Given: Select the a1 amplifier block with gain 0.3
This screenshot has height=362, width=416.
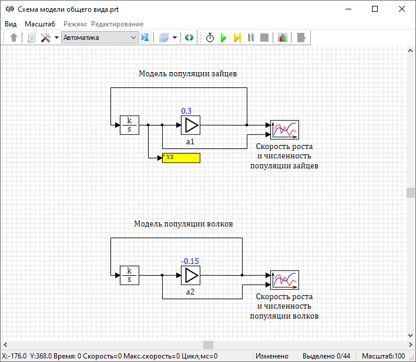Looking at the screenshot, I should pyautogui.click(x=190, y=125).
